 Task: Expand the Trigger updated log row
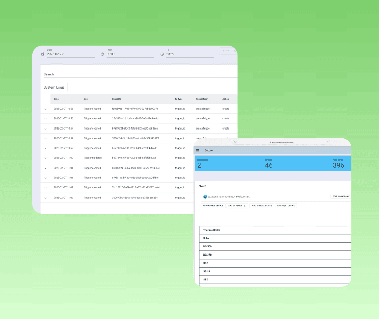[45, 158]
